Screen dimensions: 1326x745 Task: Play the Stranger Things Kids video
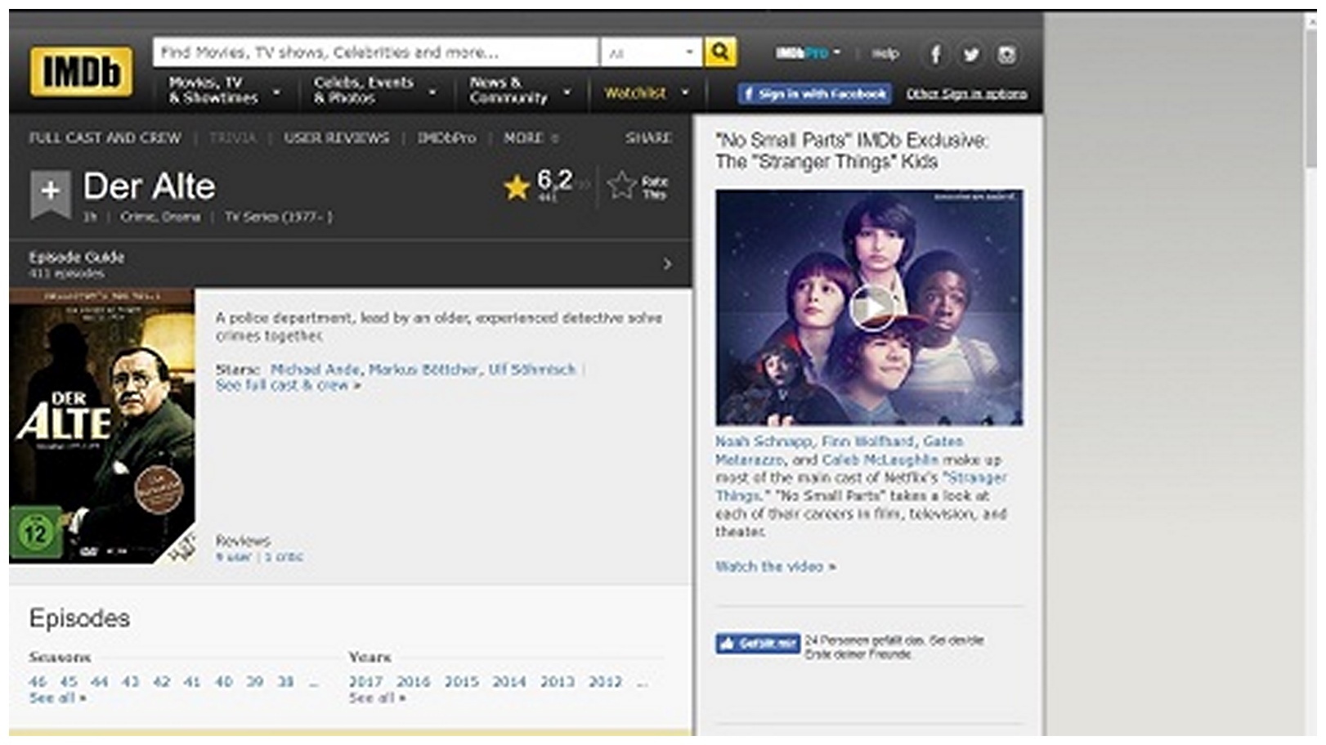(871, 308)
